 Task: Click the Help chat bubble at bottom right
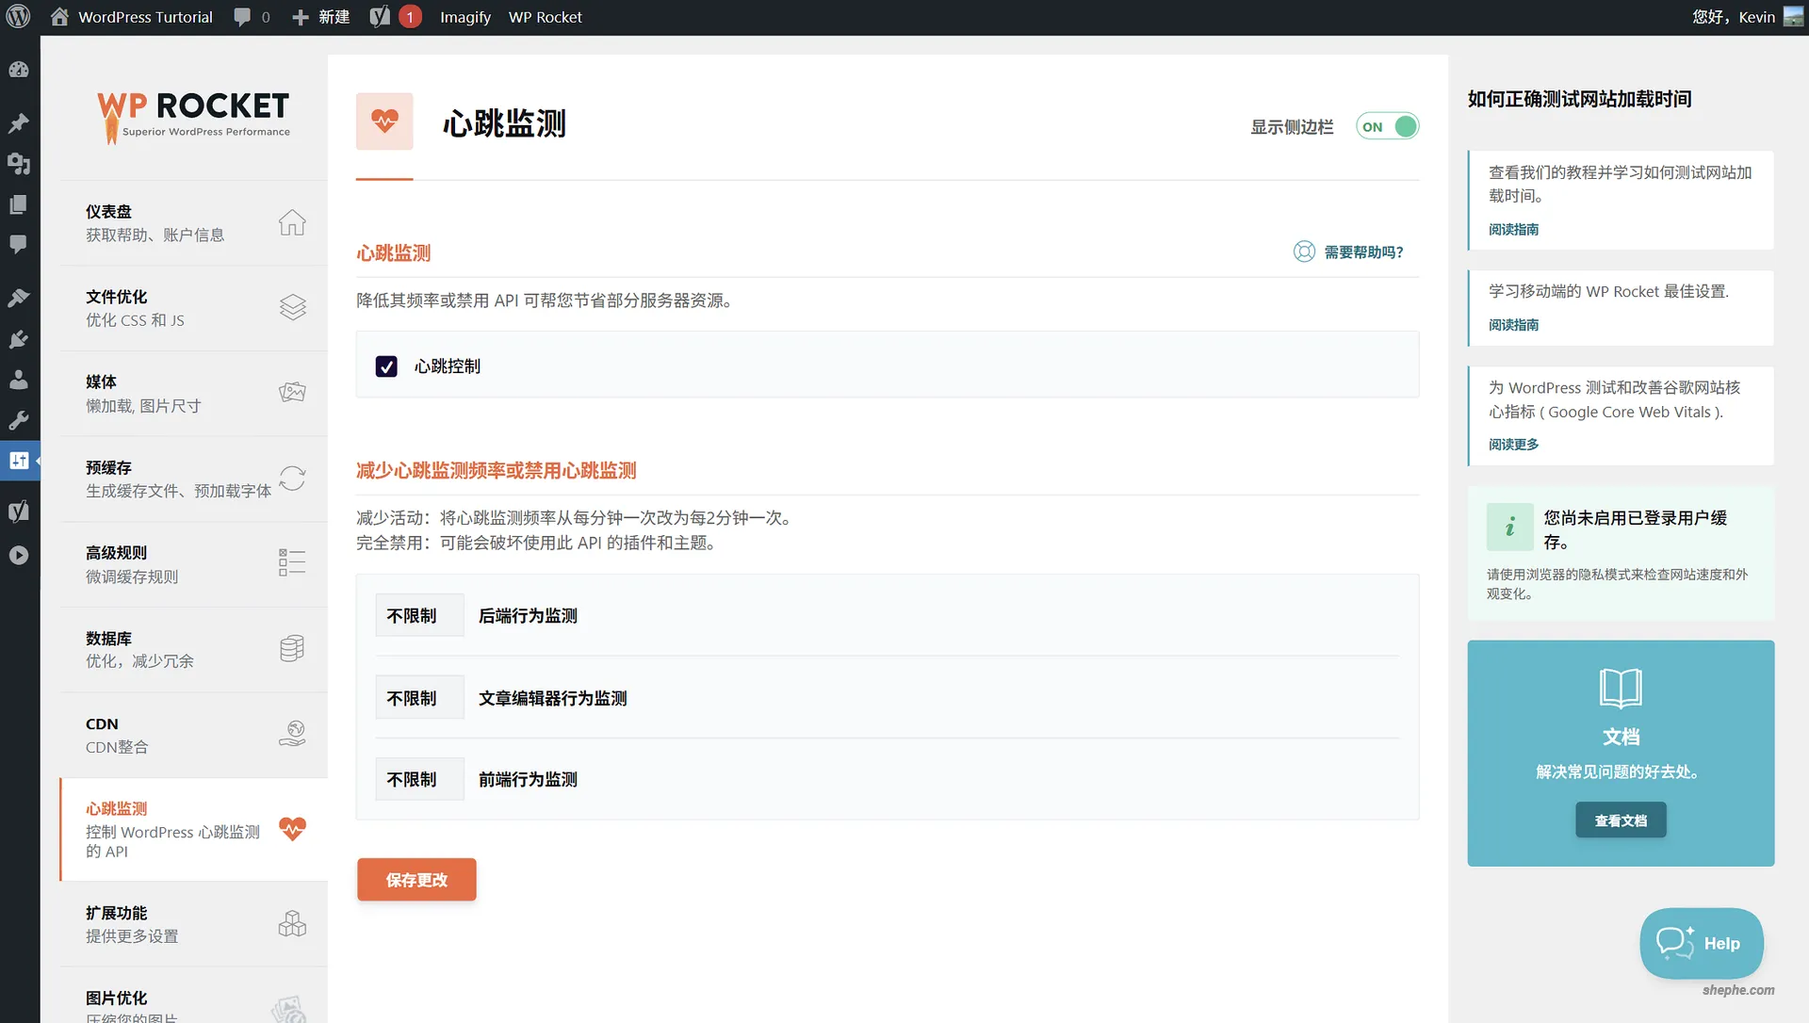(1701, 943)
